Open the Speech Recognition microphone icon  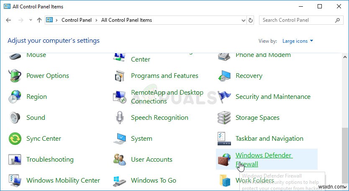120,118
